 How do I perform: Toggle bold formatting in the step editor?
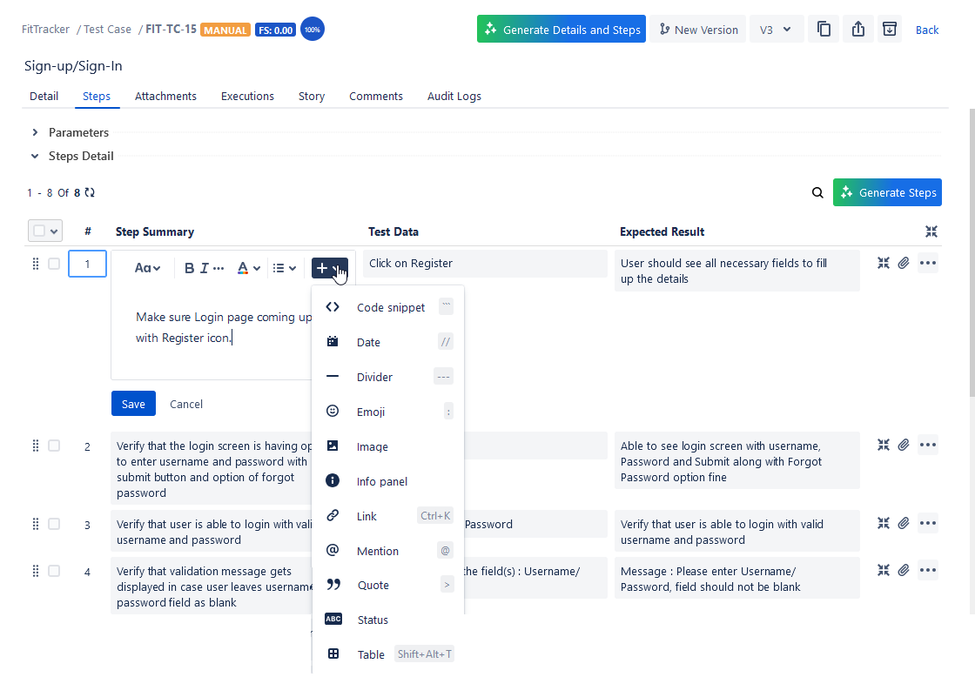click(189, 268)
